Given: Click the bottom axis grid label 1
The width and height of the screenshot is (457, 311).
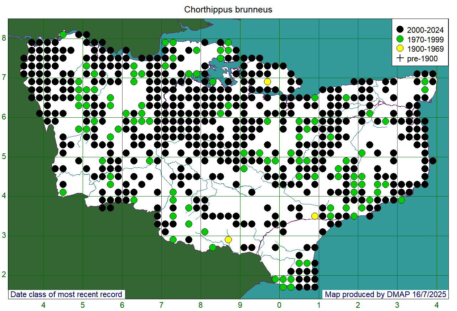Looking at the screenshot, I should 319,305.
